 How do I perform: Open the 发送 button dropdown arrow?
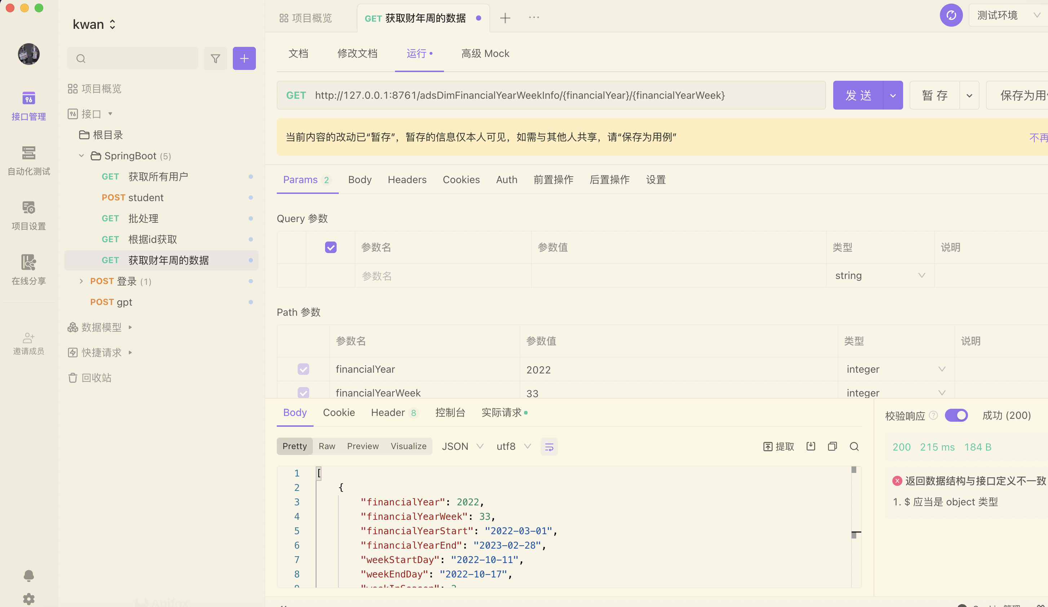893,95
